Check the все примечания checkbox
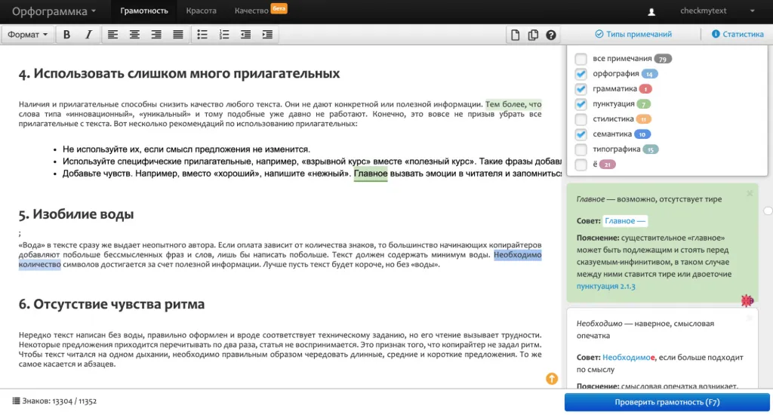773x415 pixels. click(581, 59)
